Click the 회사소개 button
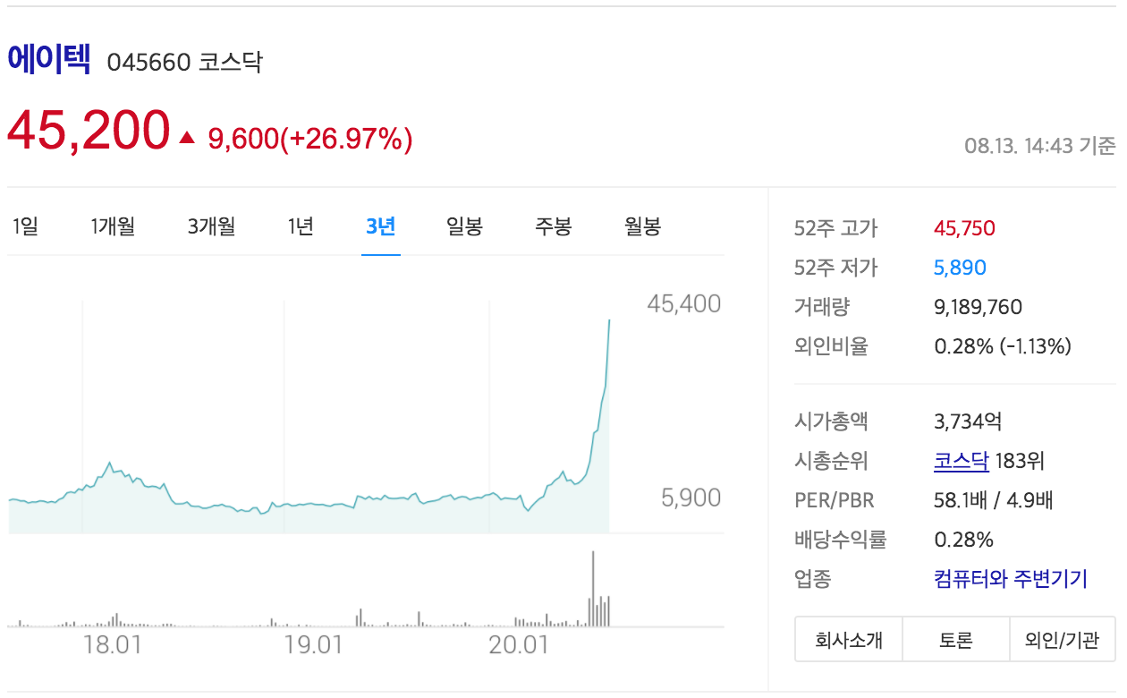The image size is (1127, 698). (x=848, y=640)
